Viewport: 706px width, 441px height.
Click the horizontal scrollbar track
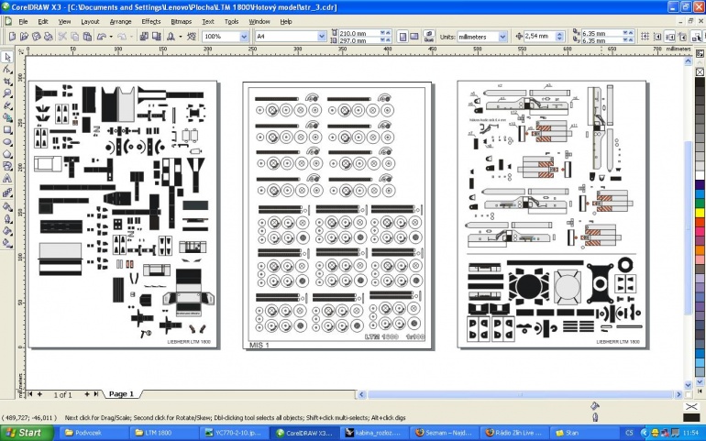click(x=520, y=394)
